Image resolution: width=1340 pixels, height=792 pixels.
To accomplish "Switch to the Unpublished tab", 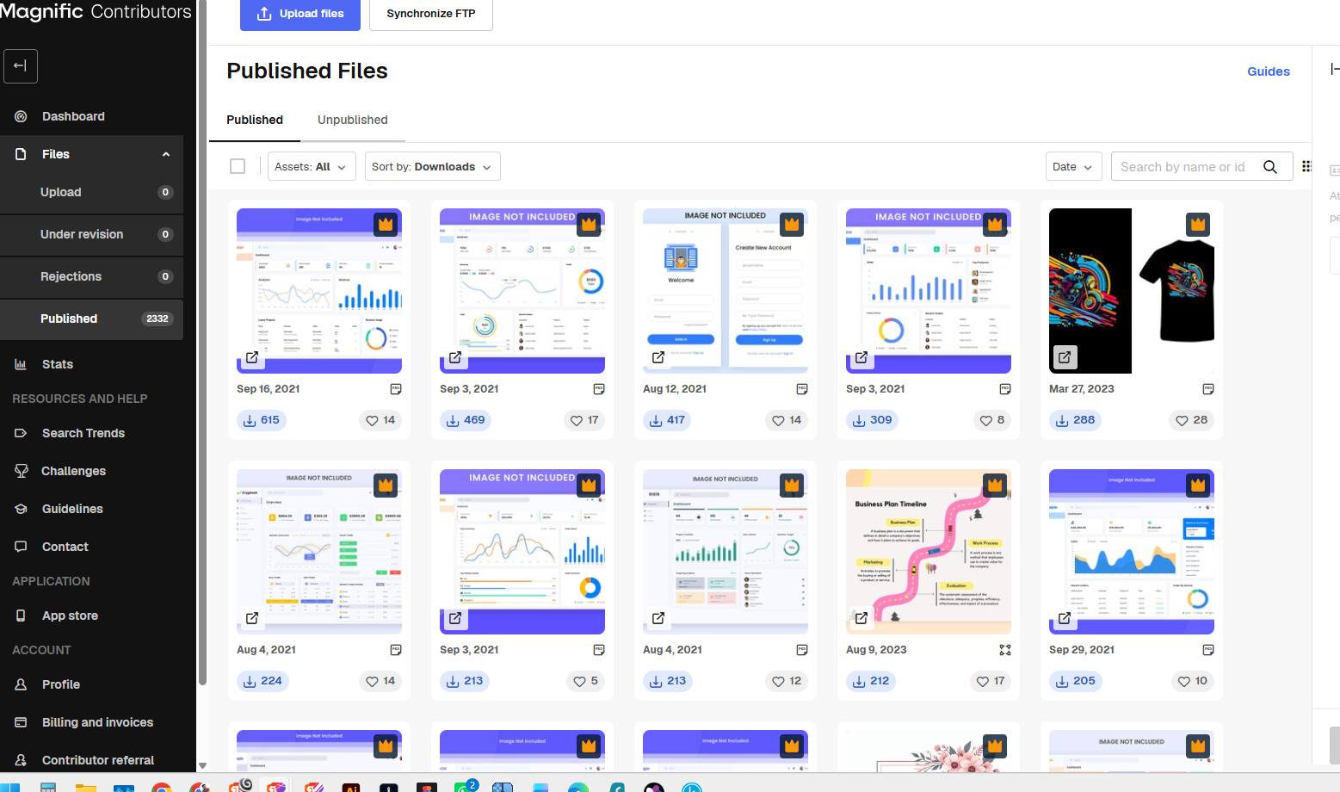I will pos(353,120).
